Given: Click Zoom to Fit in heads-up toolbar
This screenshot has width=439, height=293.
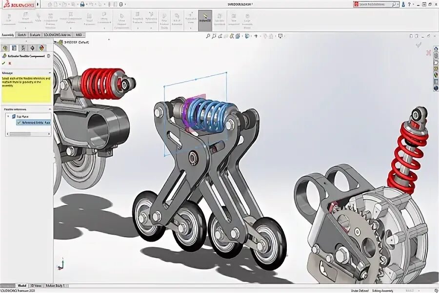Looking at the screenshot, I should [x=208, y=36].
